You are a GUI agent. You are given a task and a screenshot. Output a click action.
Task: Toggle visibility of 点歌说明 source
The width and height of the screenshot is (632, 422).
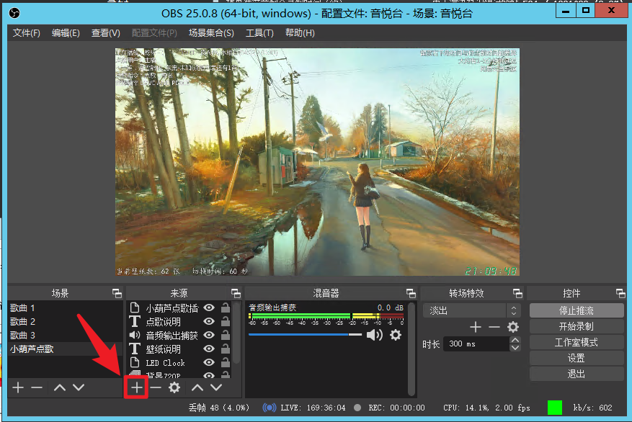(x=209, y=322)
